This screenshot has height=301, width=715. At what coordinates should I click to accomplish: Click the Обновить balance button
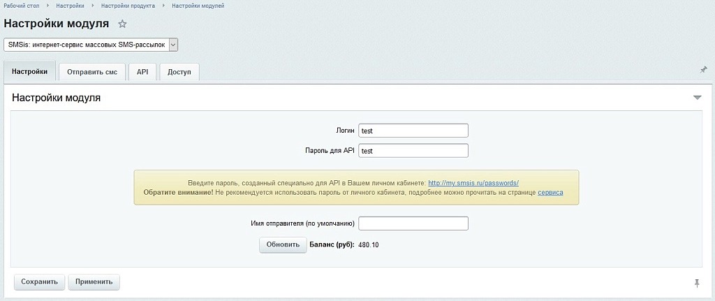pos(283,244)
